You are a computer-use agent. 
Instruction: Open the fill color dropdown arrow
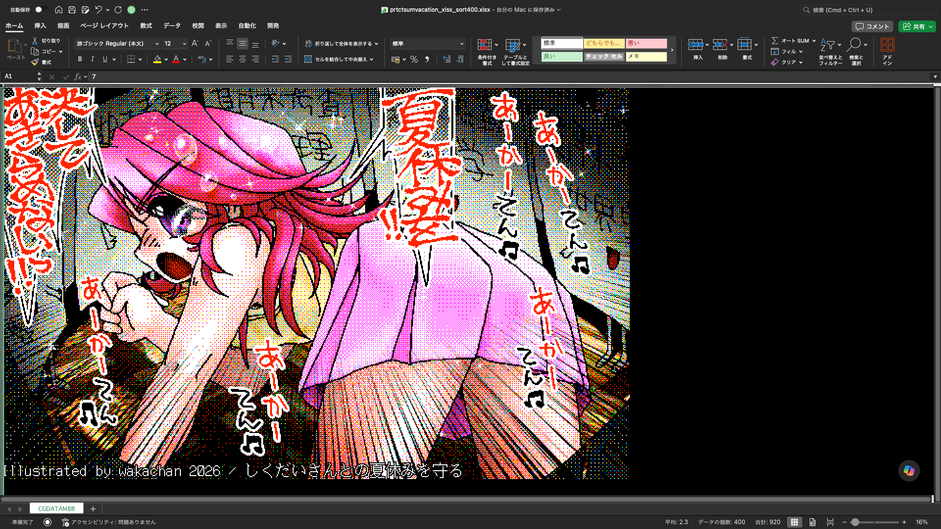point(166,59)
